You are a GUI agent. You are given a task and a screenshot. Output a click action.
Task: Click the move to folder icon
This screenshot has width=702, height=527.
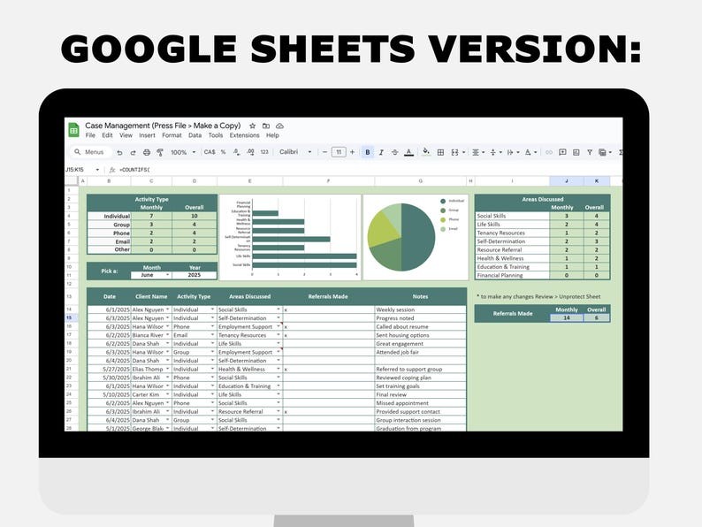(x=266, y=126)
